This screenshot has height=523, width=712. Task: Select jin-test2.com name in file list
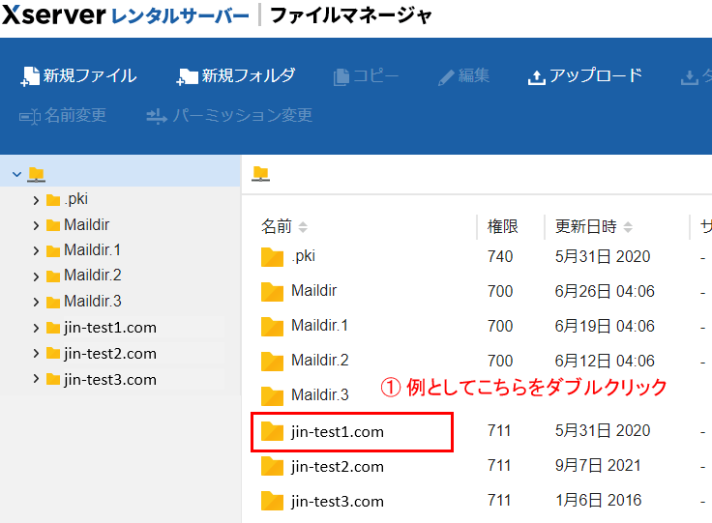click(x=338, y=467)
